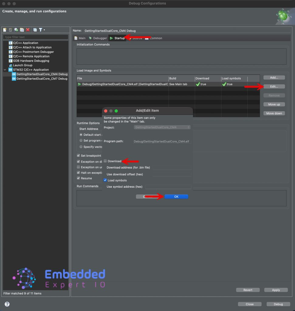Click the Duplicate launch configuration icon
Viewport: 295px width, 311px height.
point(22,30)
